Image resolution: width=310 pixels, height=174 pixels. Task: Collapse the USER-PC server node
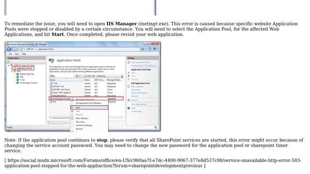pyautogui.click(x=9, y=65)
